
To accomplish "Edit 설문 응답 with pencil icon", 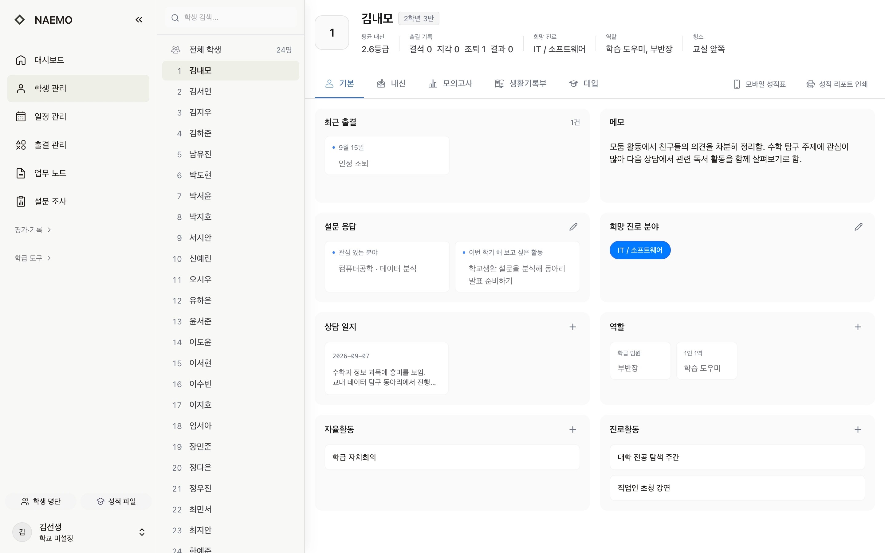I will 573,227.
